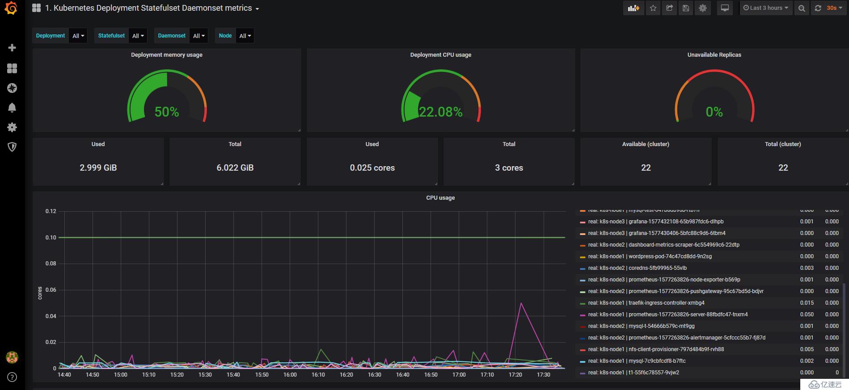
Task: Open the Deployment variable All dropdown
Action: (78, 36)
